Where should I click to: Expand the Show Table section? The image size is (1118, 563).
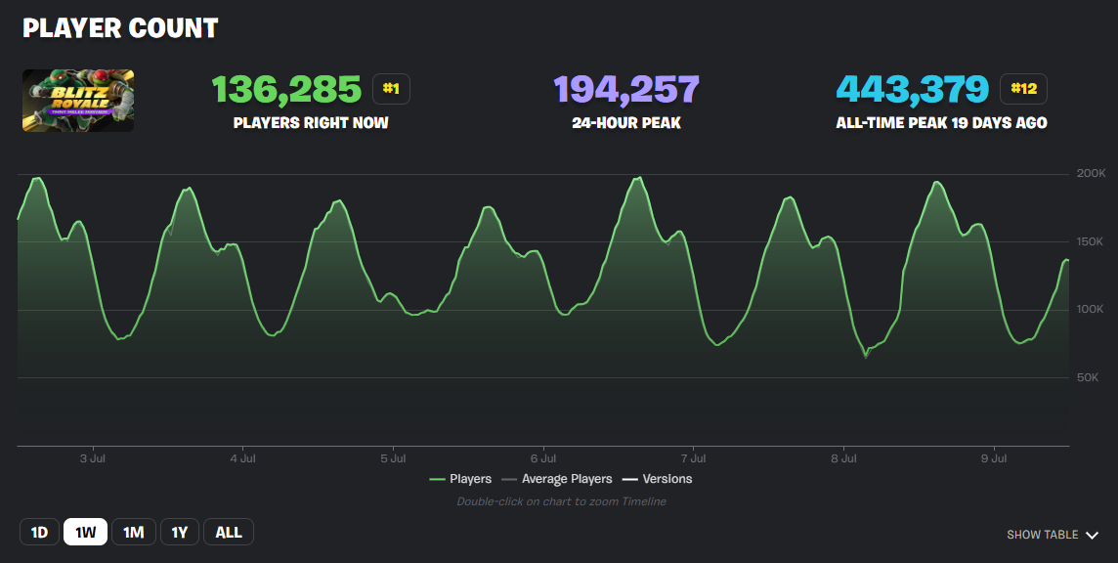[x=1043, y=535]
